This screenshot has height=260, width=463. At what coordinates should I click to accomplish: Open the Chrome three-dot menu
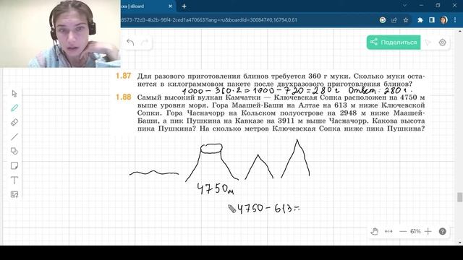(x=455, y=20)
